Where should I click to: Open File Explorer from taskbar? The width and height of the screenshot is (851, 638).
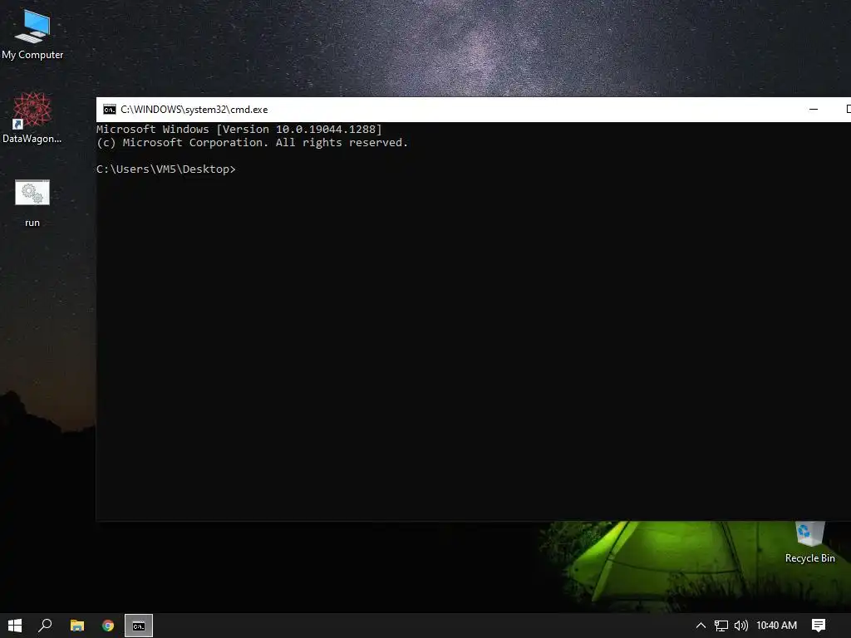pyautogui.click(x=77, y=626)
